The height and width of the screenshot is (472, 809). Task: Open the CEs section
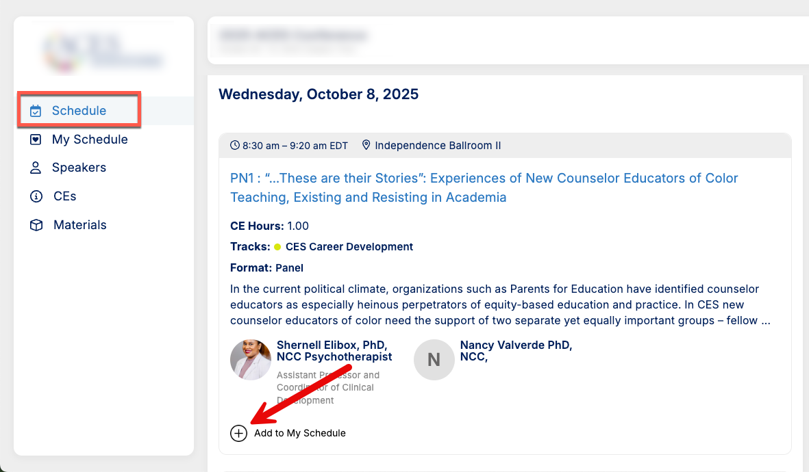tap(64, 196)
